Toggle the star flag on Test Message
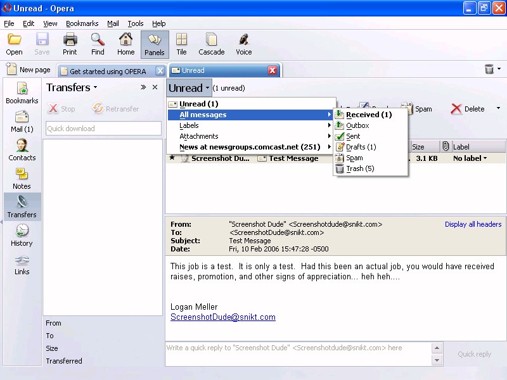 coord(172,158)
